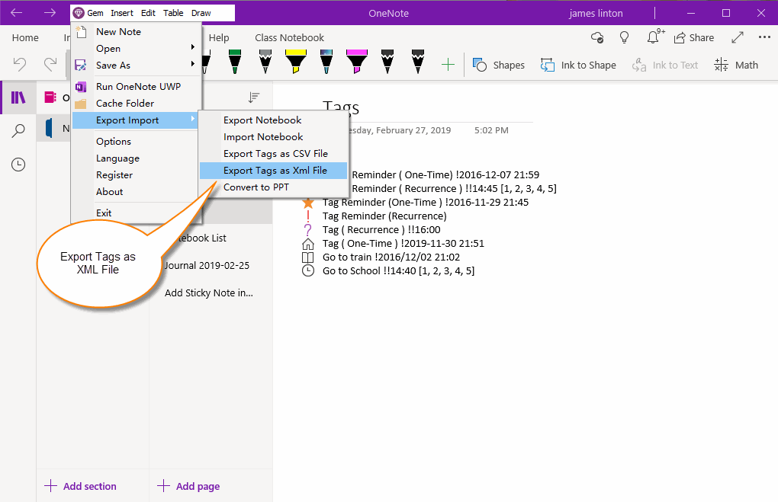Click the sort pages icon
This screenshot has width=778, height=502.
click(254, 98)
